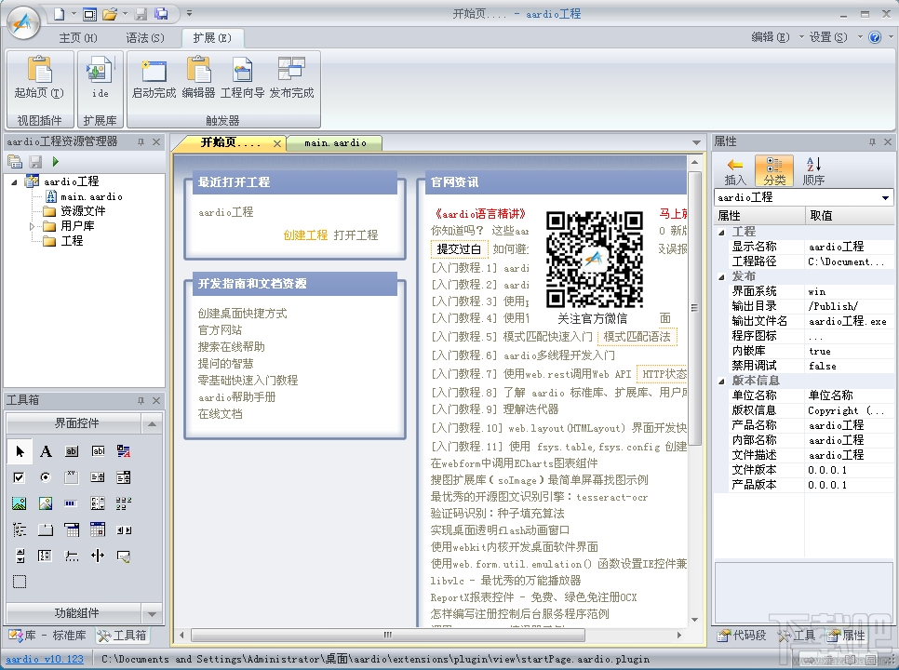The height and width of the screenshot is (670, 899).
Task: Toggle the 分类 categorized view in properties
Action: point(774,170)
